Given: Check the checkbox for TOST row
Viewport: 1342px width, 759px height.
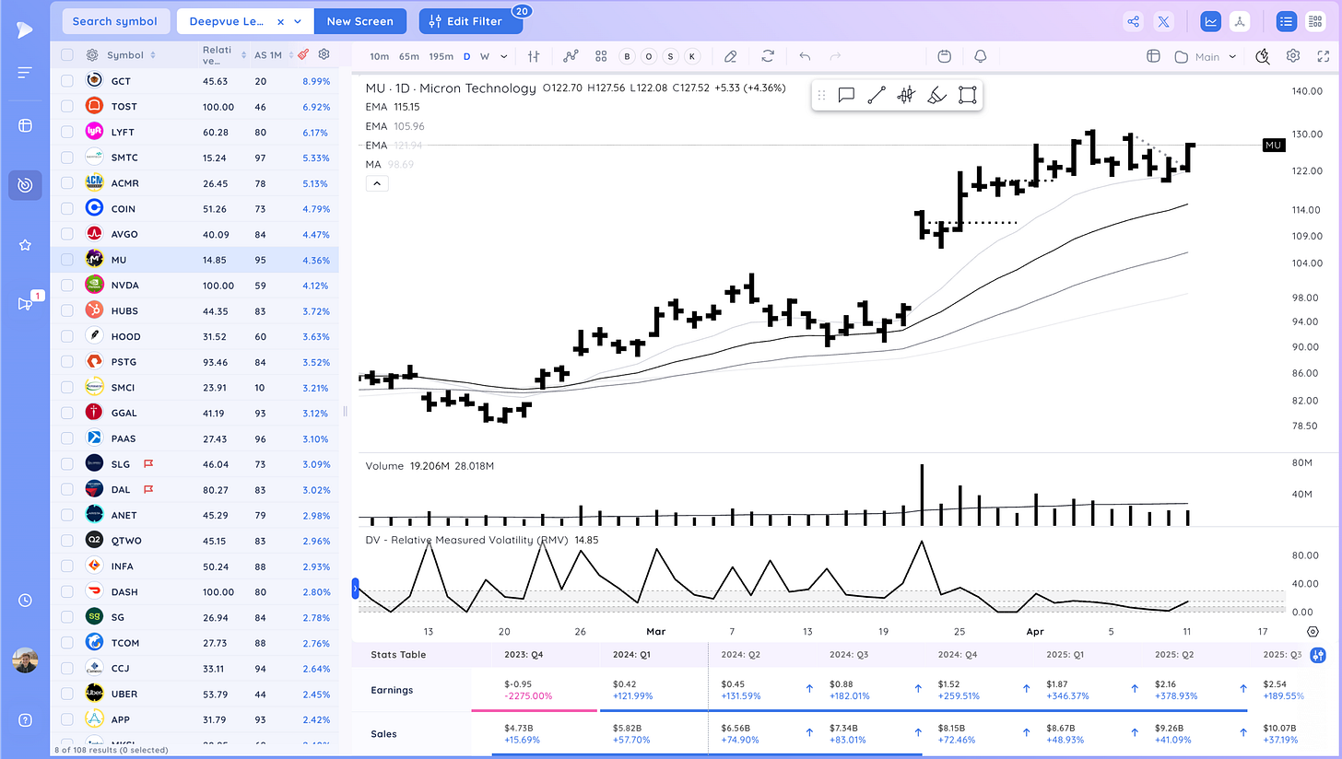Looking at the screenshot, I should [67, 107].
